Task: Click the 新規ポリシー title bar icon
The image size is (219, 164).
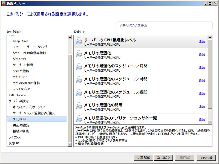Action: pyautogui.click(x=3, y=3)
